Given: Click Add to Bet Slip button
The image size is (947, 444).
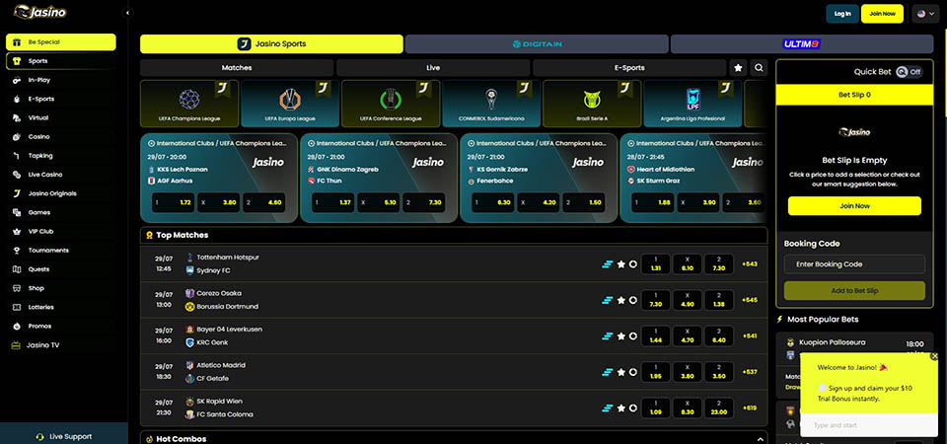Looking at the screenshot, I should [x=854, y=290].
